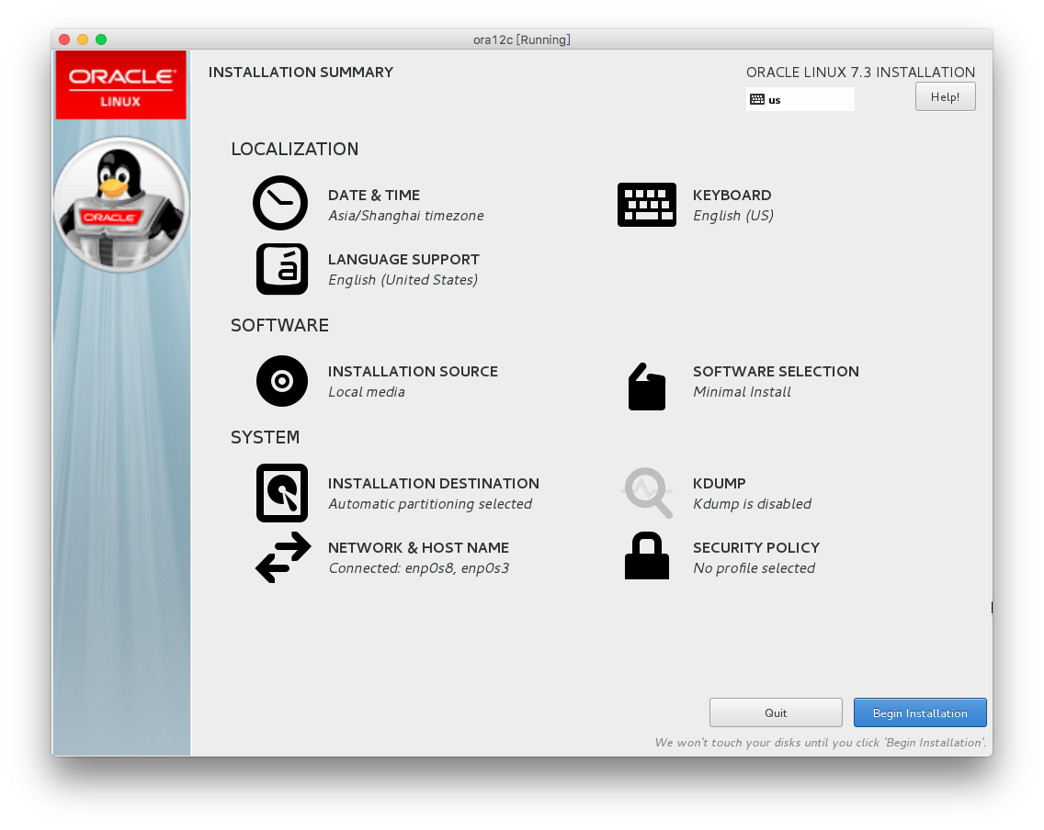
Task: Open SECURITY POLICY label
Action: click(x=756, y=548)
